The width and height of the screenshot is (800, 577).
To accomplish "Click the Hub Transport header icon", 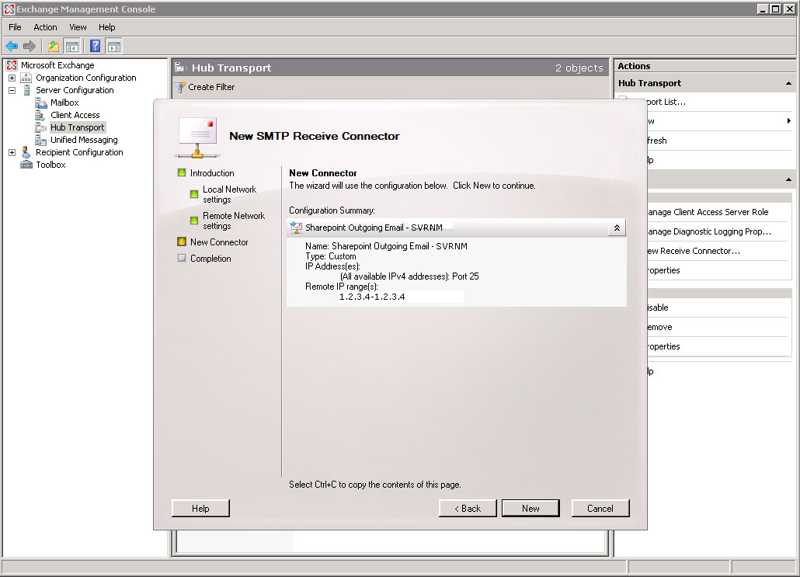I will click(181, 68).
